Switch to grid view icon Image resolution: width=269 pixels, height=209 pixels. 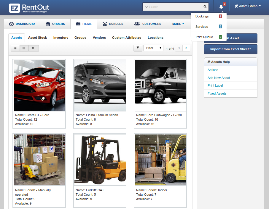(24, 48)
